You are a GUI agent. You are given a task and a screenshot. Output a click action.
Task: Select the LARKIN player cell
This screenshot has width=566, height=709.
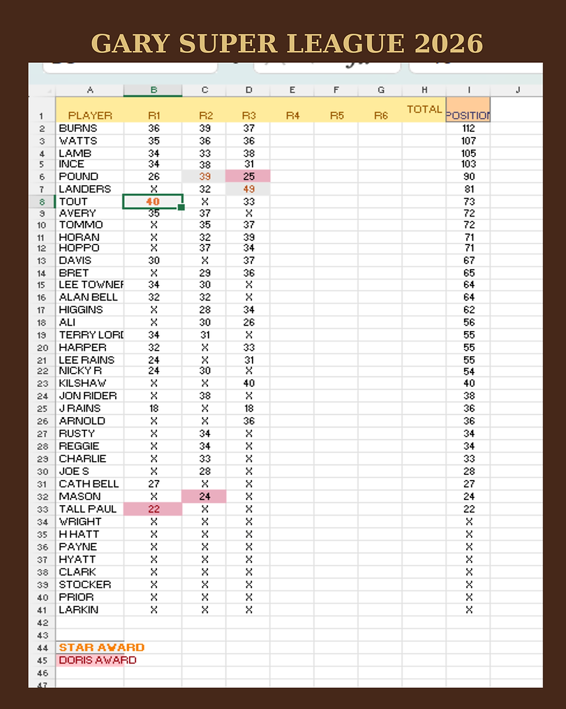tap(90, 610)
